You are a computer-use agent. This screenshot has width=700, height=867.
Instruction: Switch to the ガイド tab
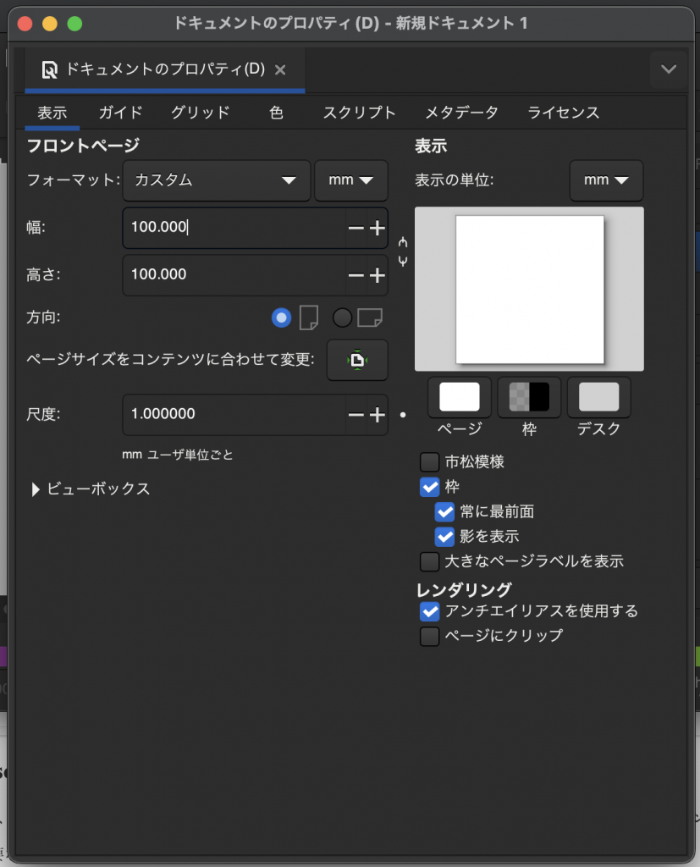120,113
